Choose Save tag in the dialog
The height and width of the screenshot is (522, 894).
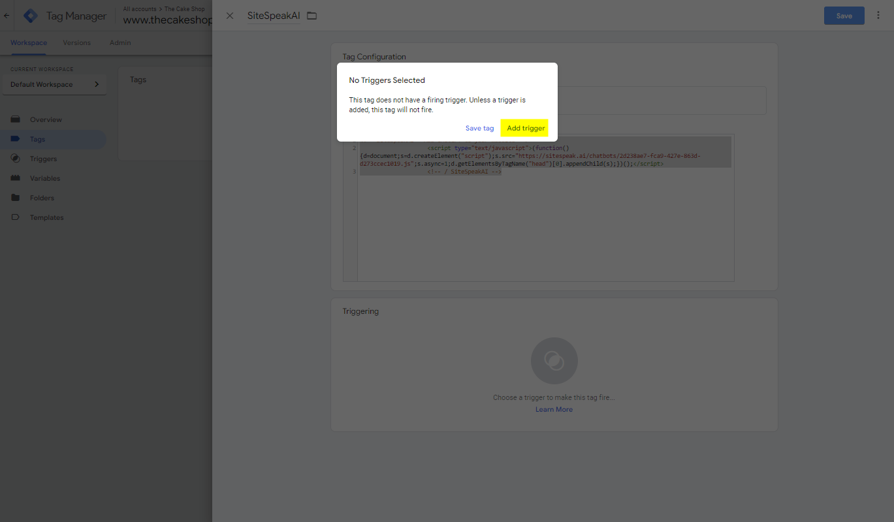tap(479, 128)
